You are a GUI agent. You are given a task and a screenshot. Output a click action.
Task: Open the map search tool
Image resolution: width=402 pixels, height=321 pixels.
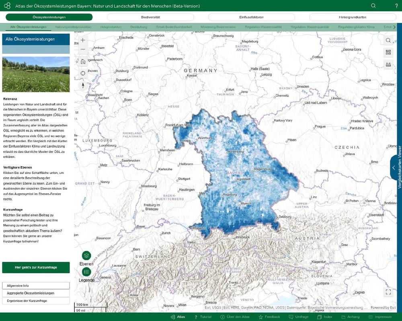point(388,40)
